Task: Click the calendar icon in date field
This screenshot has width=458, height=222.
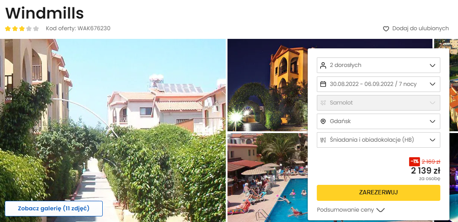Action: click(323, 84)
